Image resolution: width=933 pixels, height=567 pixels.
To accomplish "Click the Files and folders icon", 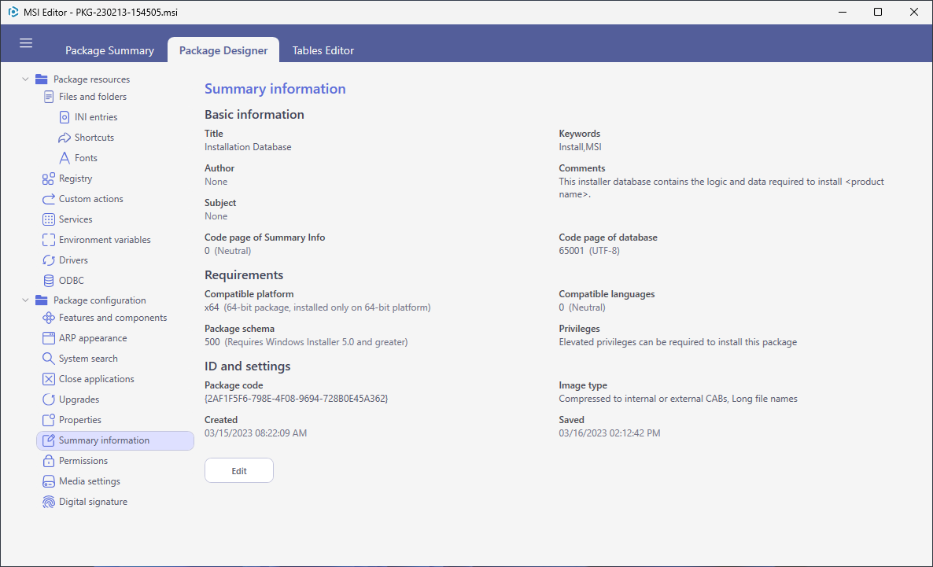I will 49,97.
